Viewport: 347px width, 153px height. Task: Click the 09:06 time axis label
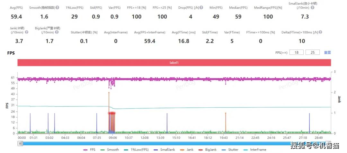pyautogui.click(x=113, y=138)
